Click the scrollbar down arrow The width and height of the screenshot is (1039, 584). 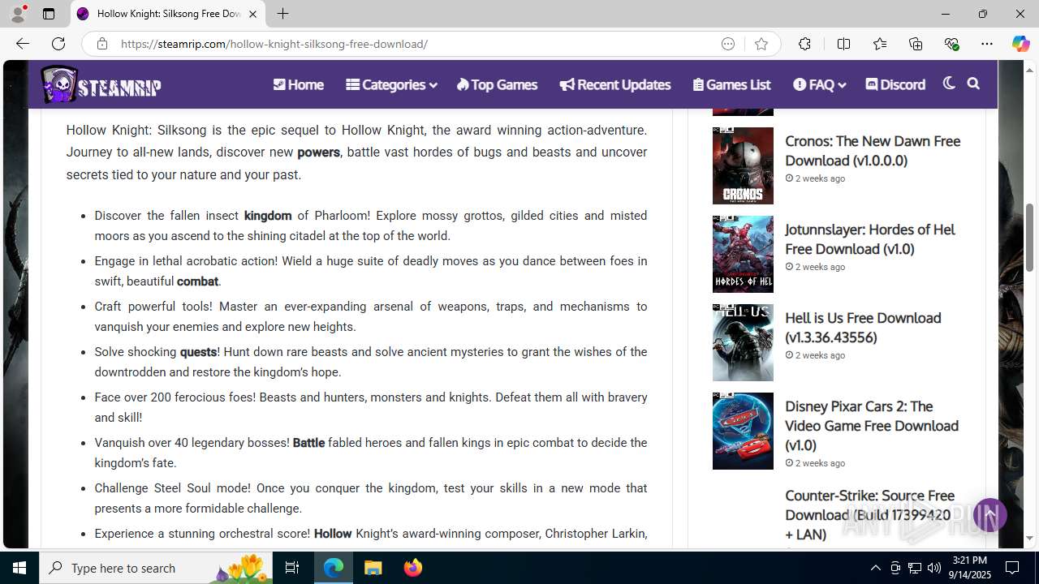[x=1030, y=538]
